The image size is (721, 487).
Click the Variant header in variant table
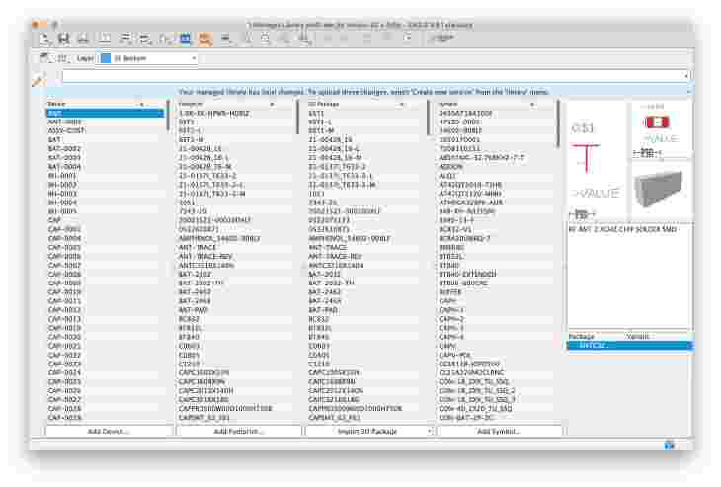637,336
